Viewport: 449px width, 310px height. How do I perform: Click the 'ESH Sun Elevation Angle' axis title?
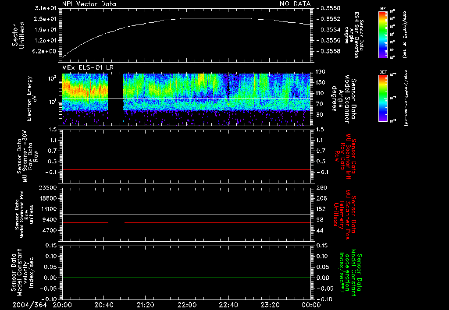pos(354,35)
